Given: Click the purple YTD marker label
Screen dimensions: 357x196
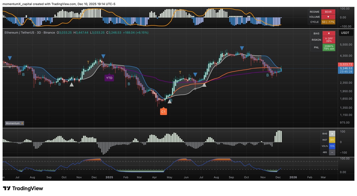Looking at the screenshot, I should pos(109,78).
